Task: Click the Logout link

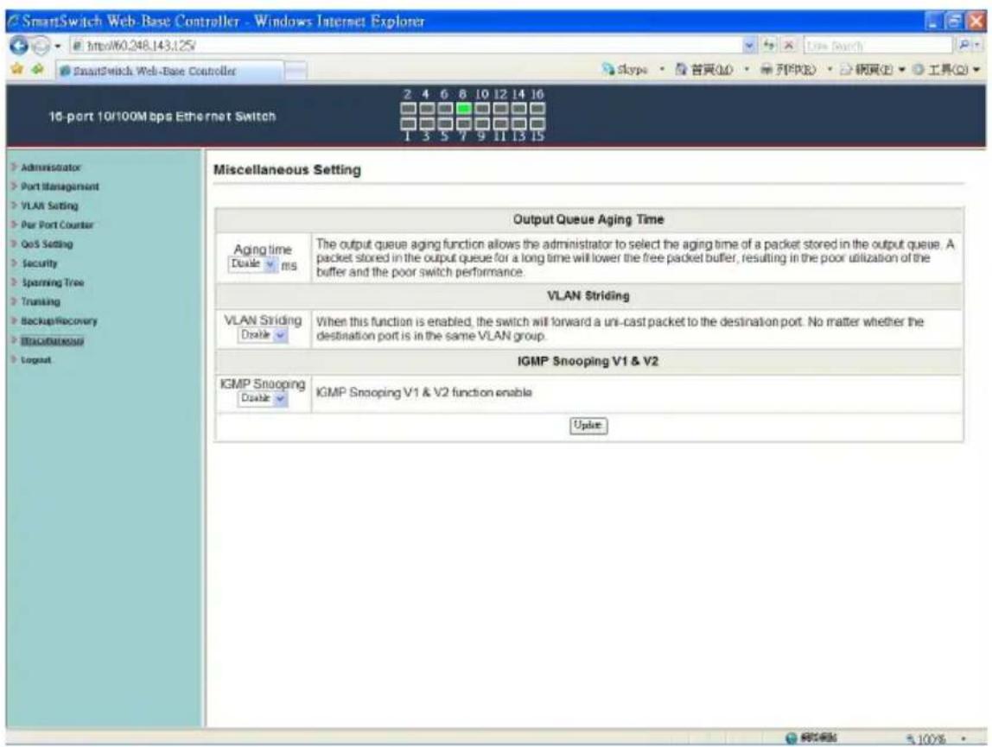Action: [36, 360]
